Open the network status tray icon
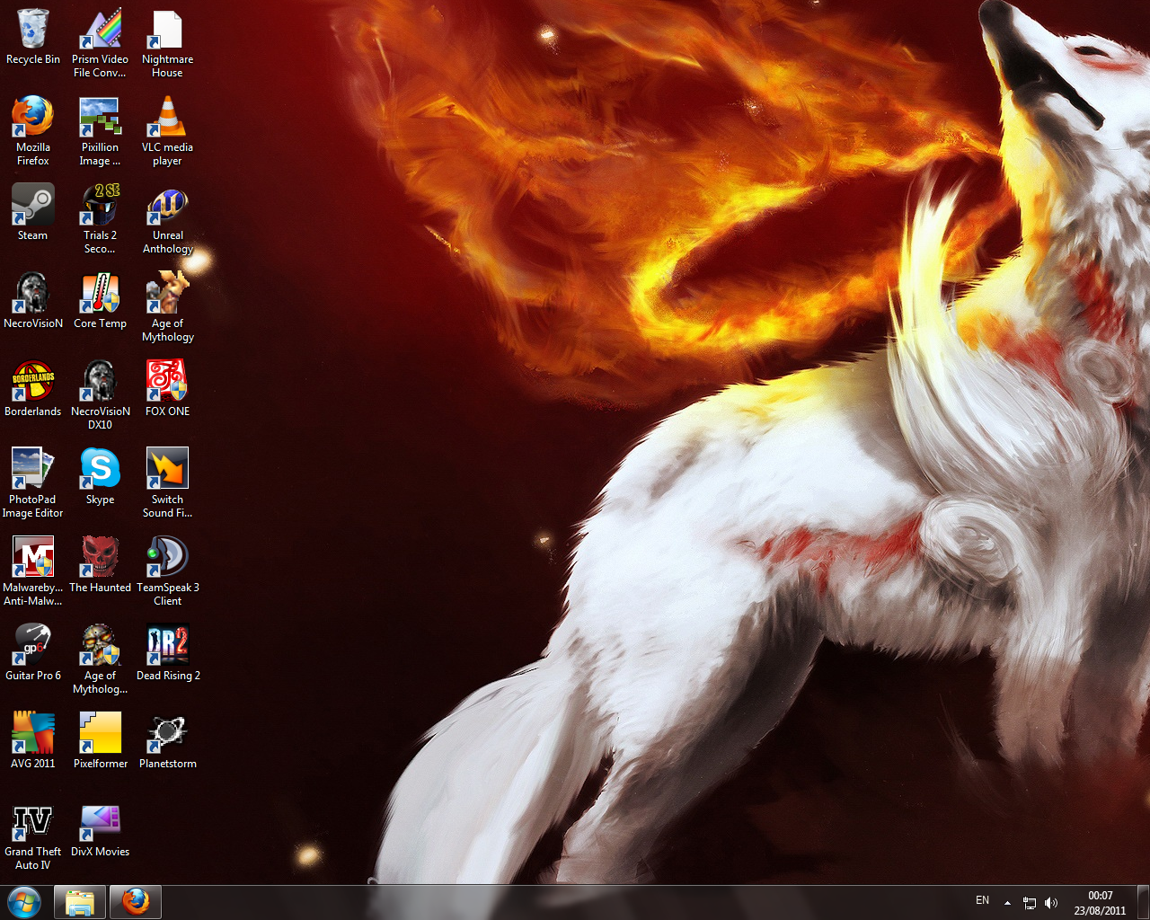 pos(1030,903)
